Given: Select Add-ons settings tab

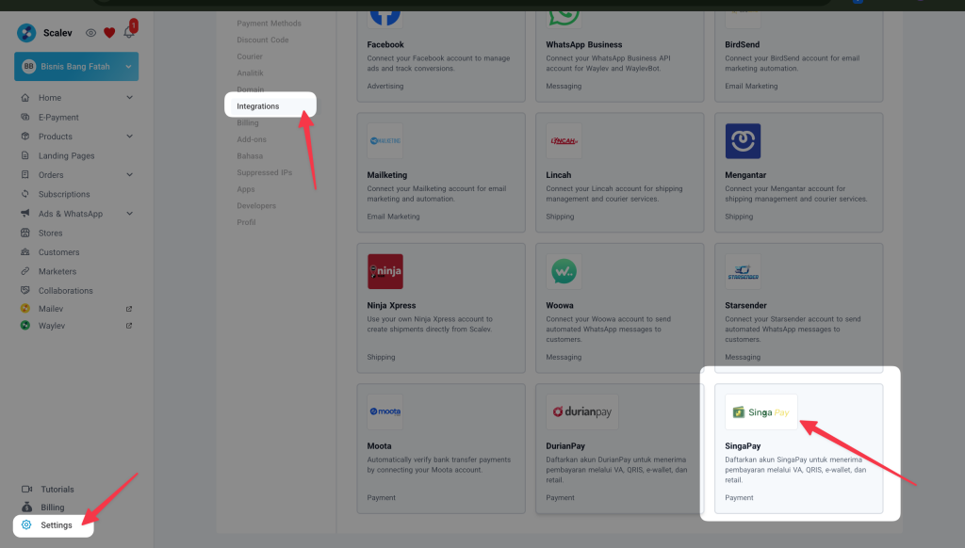Looking at the screenshot, I should (252, 139).
